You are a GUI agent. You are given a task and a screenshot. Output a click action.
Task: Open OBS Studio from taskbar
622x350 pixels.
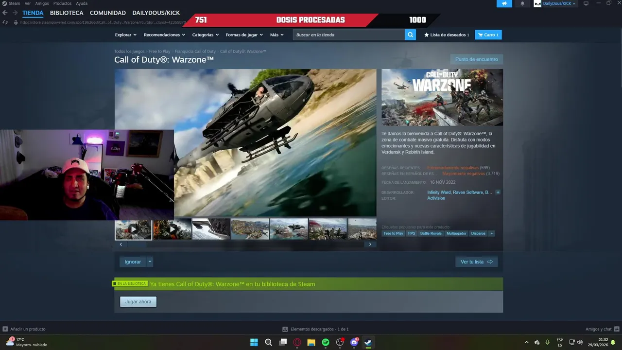tap(340, 342)
